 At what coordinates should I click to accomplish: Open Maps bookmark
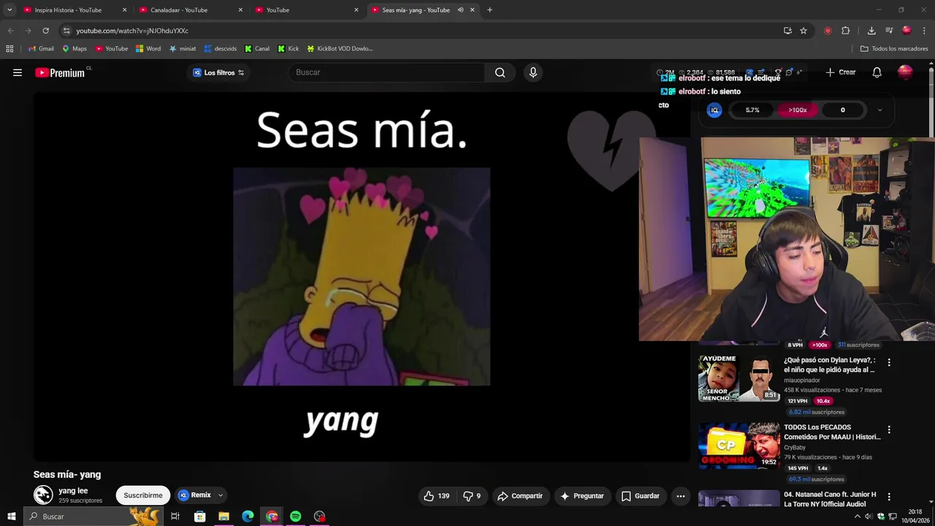coord(75,49)
